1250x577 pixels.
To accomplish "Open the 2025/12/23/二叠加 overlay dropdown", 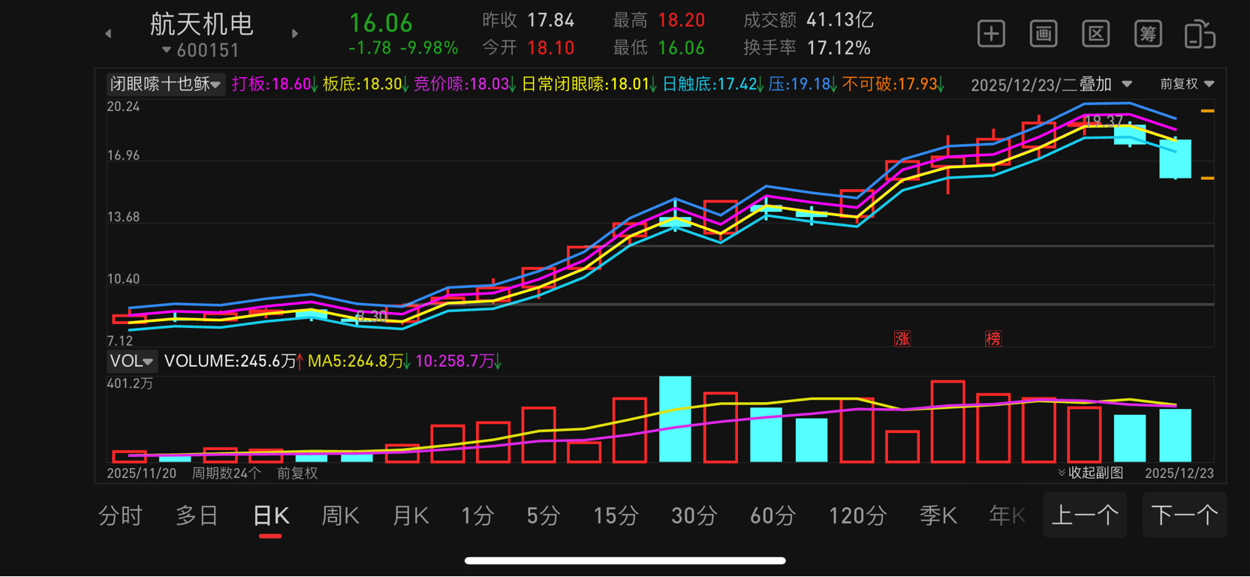I will click(x=1051, y=85).
